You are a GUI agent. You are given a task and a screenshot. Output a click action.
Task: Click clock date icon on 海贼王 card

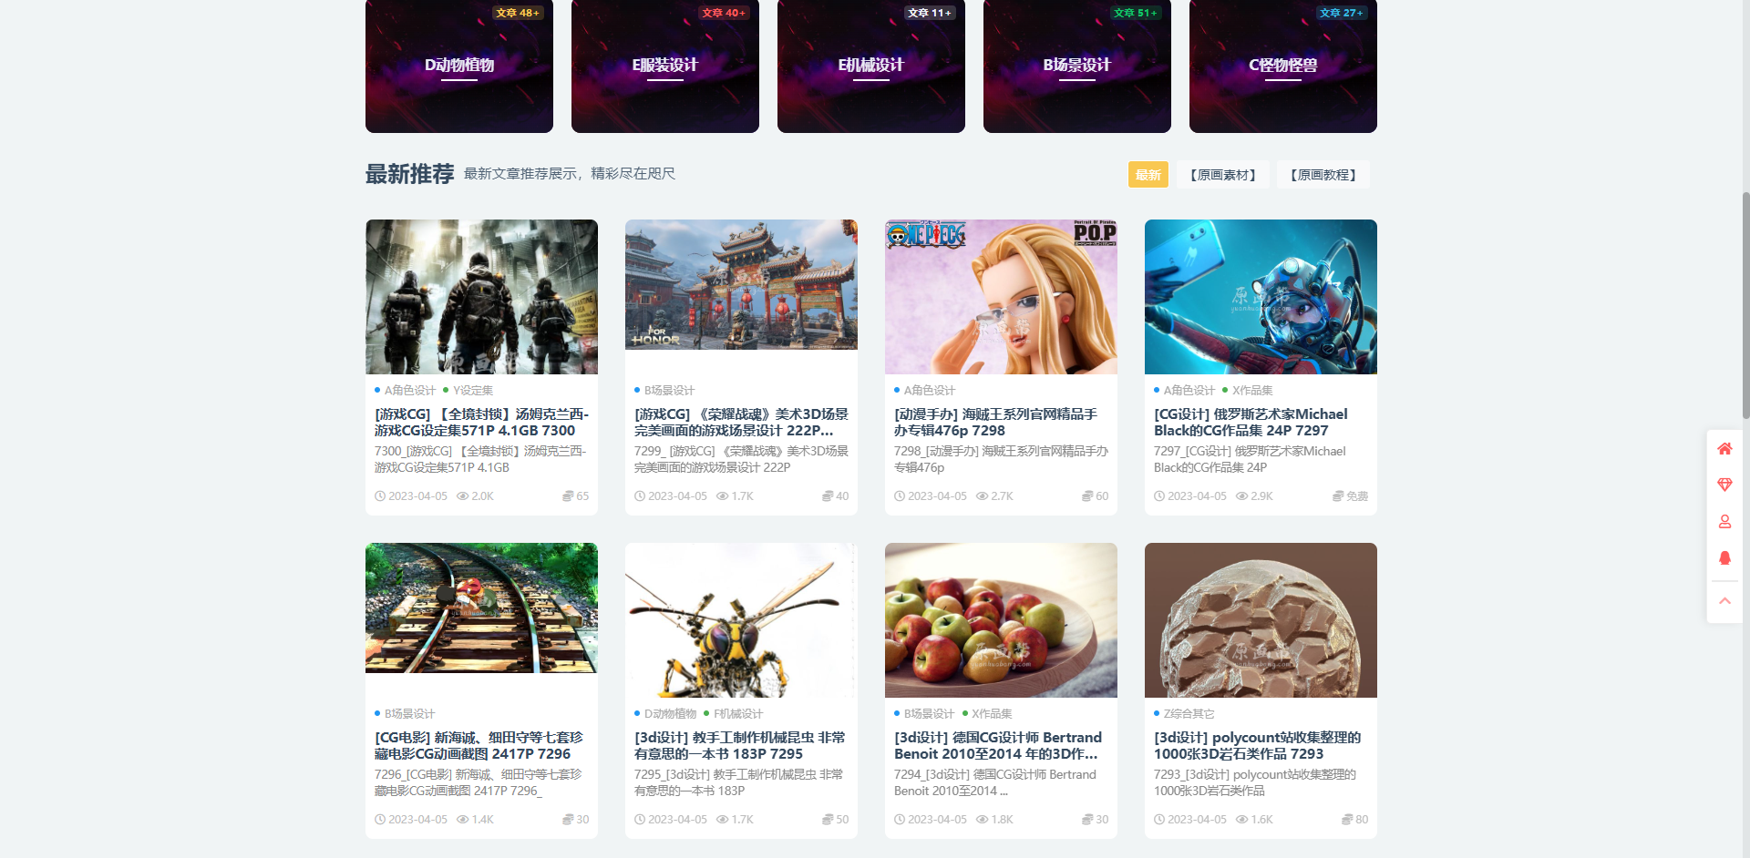[x=900, y=496]
